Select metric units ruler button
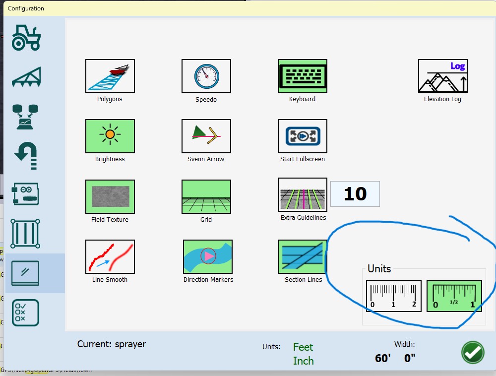Image resolution: width=496 pixels, height=376 pixels. (x=393, y=296)
